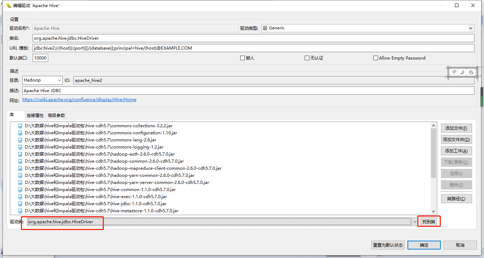
Task: Click the 找到类 button
Action: point(429,222)
